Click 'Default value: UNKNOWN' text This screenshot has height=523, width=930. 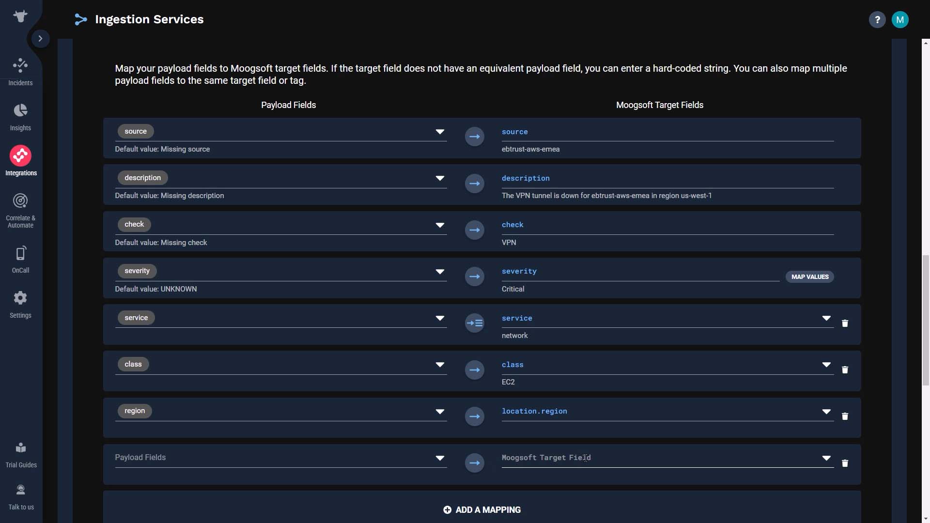156,289
